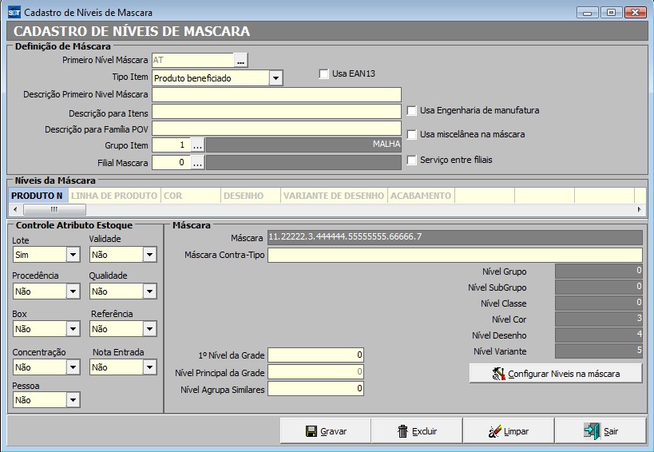
Task: Toggle Usa Engenharia de manufatura checkbox
Action: (x=412, y=110)
